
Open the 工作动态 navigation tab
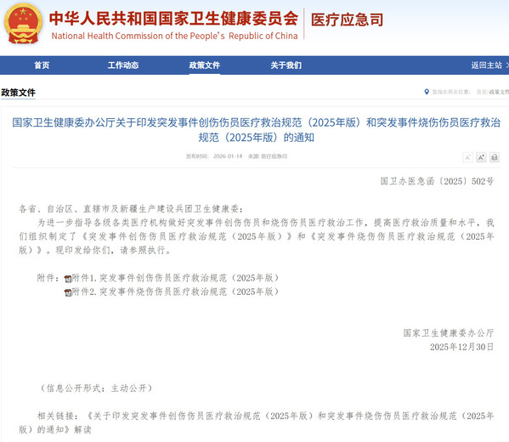click(123, 65)
